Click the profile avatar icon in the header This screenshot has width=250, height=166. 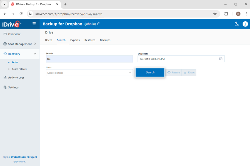click(x=245, y=24)
